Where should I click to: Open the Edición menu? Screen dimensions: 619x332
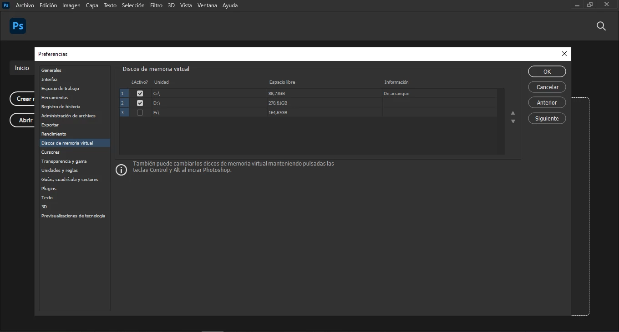48,5
